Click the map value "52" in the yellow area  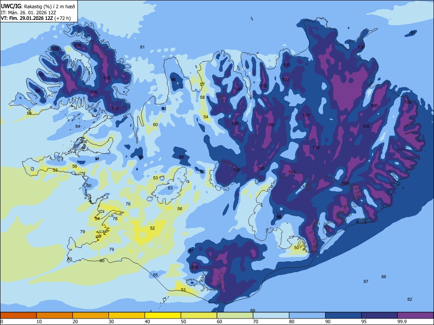(152, 228)
